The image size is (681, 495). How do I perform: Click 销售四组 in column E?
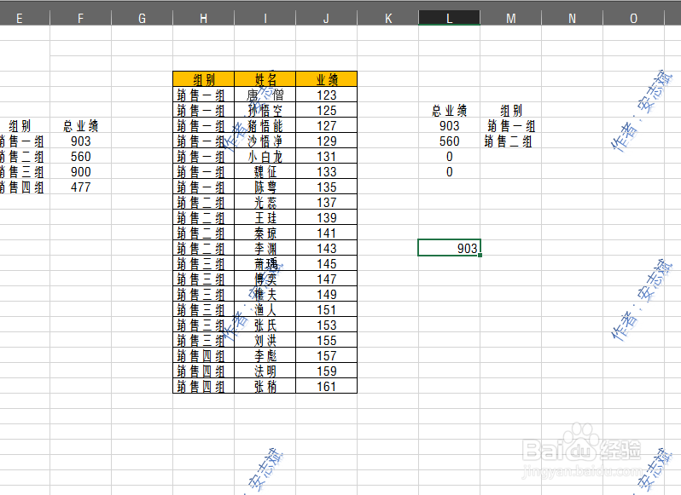tap(21, 187)
